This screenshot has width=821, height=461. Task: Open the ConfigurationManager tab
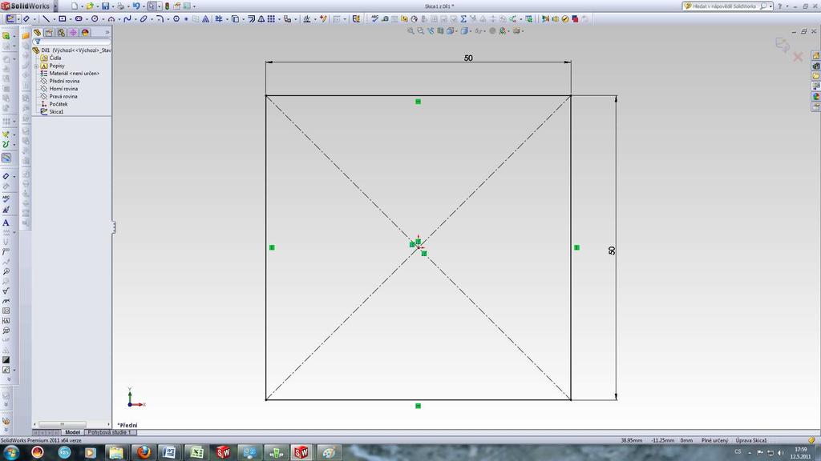click(x=61, y=32)
